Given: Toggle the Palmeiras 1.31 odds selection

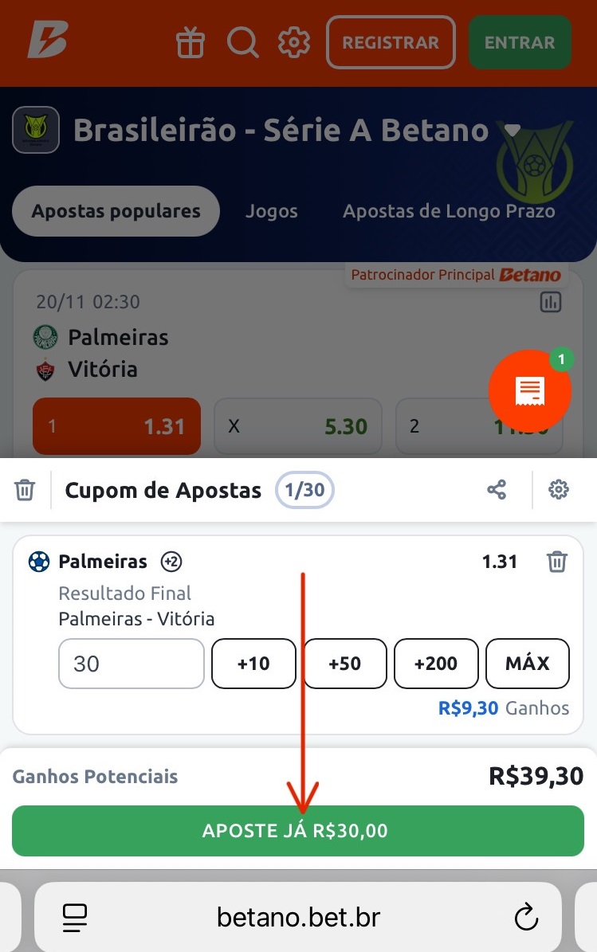Looking at the screenshot, I should (x=116, y=426).
